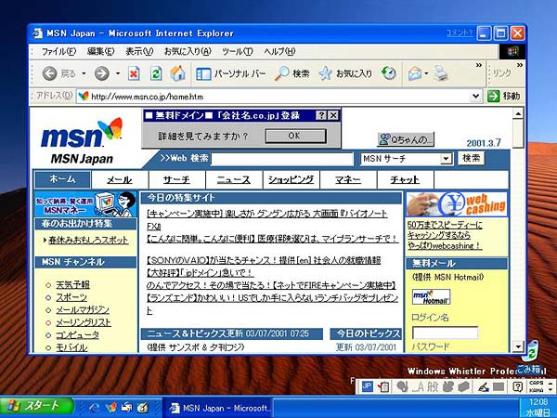Print the page with the printer icon
Viewport: 557px width, 418px height.
point(441,73)
